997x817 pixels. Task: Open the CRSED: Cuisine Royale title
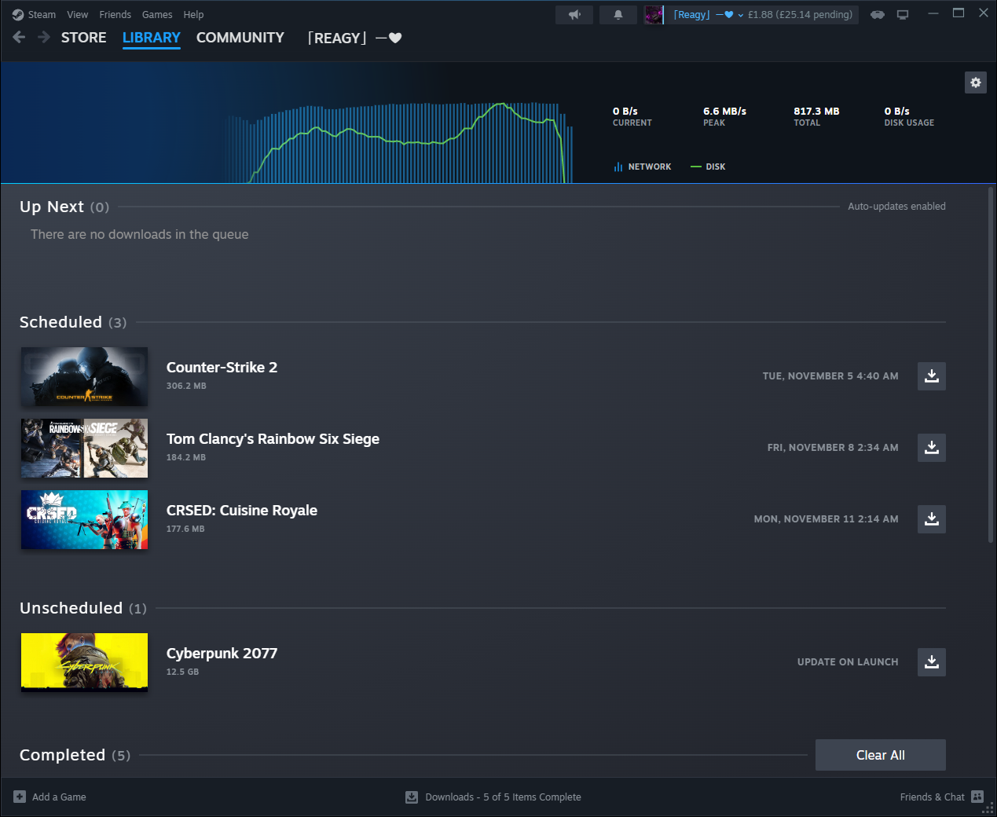[242, 511]
